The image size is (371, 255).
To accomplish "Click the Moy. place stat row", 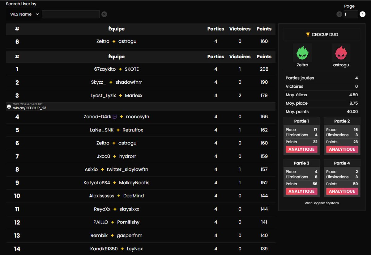I will coord(322,103).
